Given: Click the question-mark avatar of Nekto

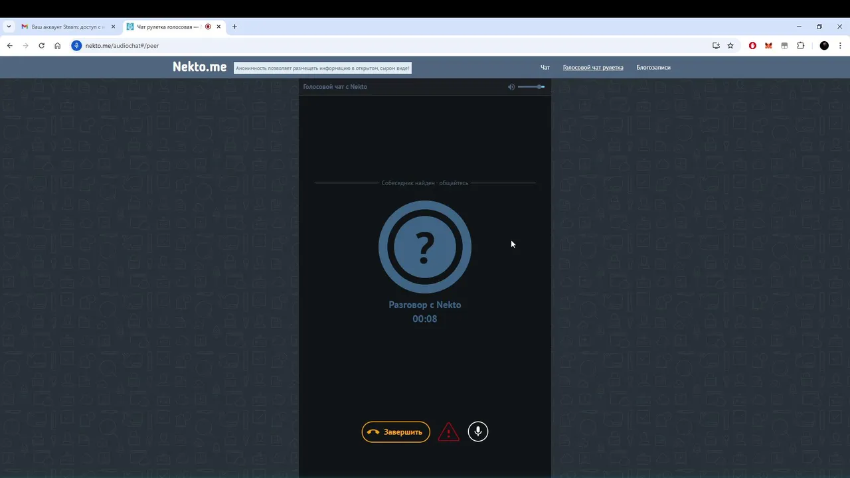Looking at the screenshot, I should [425, 247].
